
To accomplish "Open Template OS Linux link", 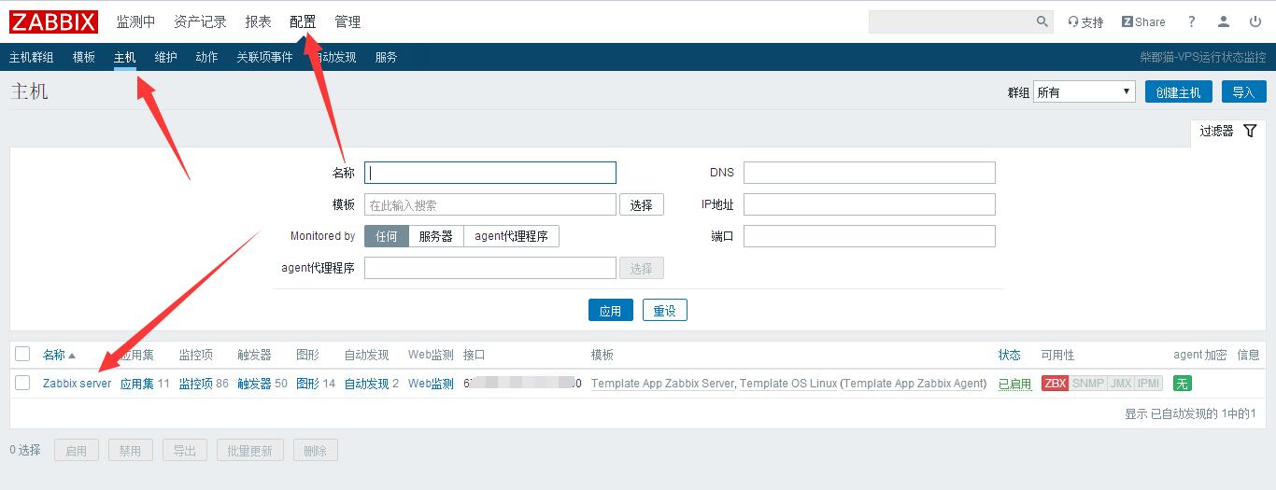I will (x=788, y=384).
